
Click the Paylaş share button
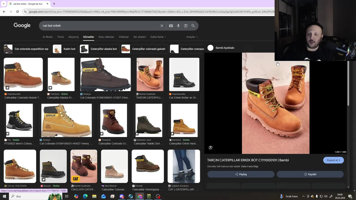(241, 174)
